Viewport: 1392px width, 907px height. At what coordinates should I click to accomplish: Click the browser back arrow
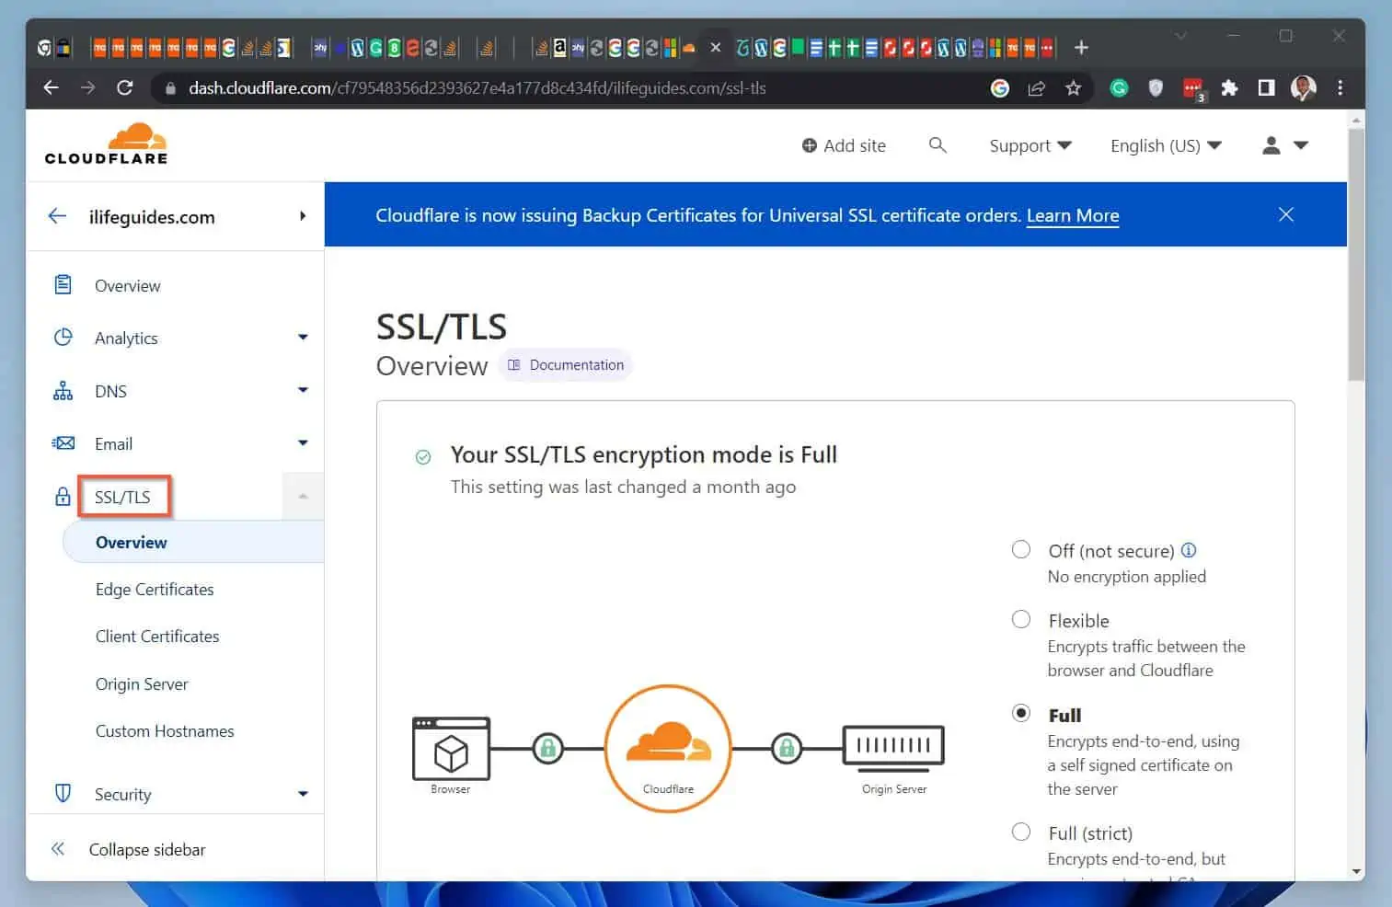tap(52, 87)
